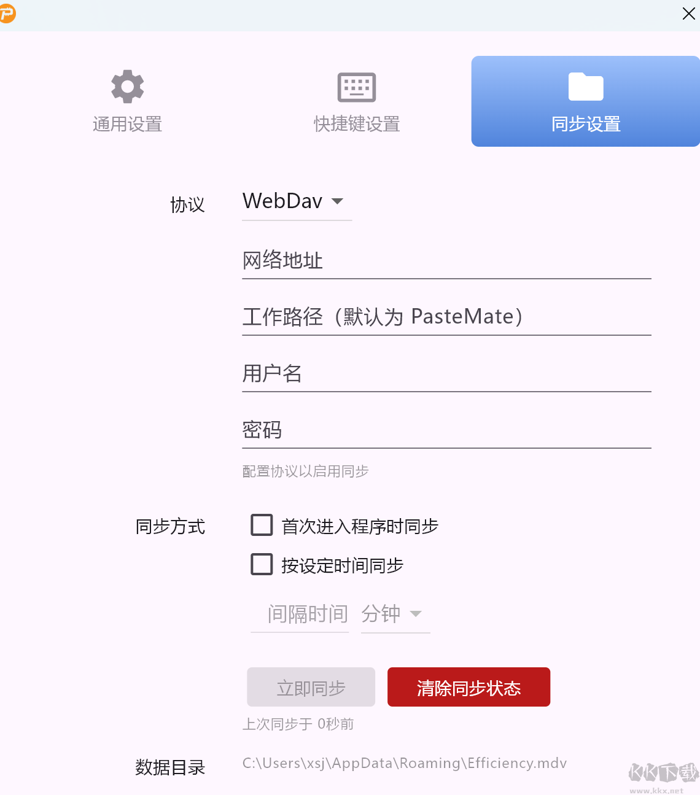700x795 pixels.
Task: Open the 分钟 time unit dropdown
Action: pyautogui.click(x=395, y=614)
